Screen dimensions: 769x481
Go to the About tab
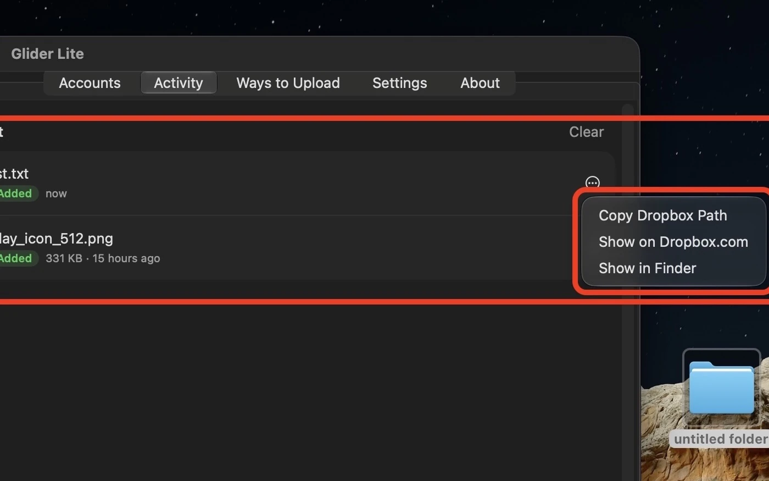pyautogui.click(x=480, y=83)
